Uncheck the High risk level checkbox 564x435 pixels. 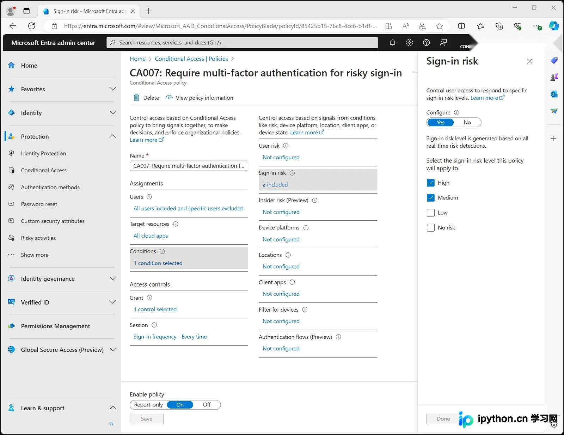[430, 183]
